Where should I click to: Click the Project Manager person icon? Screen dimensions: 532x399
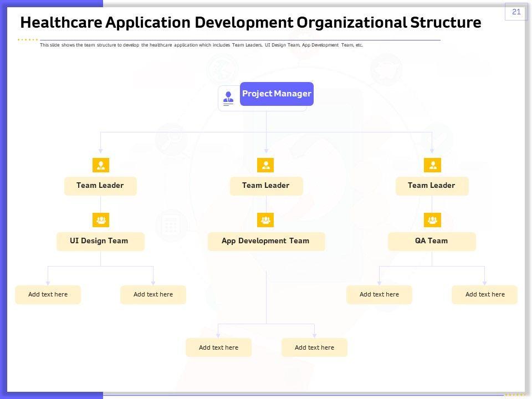228,98
